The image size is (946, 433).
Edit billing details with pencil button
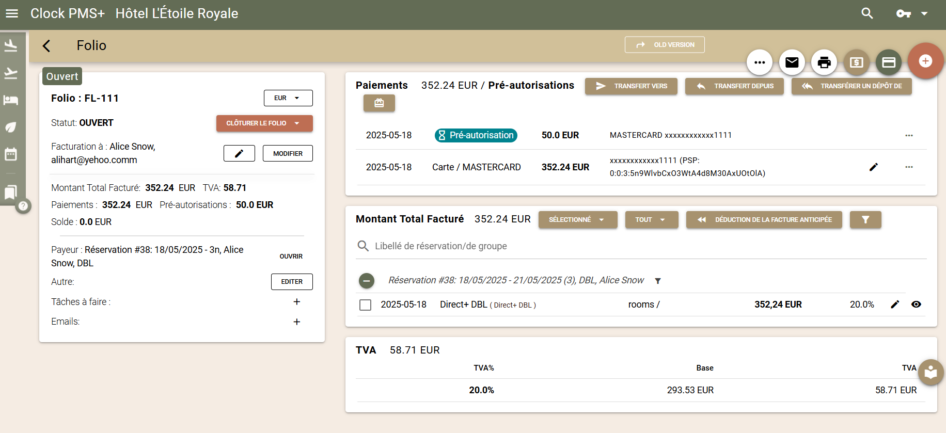click(x=239, y=153)
